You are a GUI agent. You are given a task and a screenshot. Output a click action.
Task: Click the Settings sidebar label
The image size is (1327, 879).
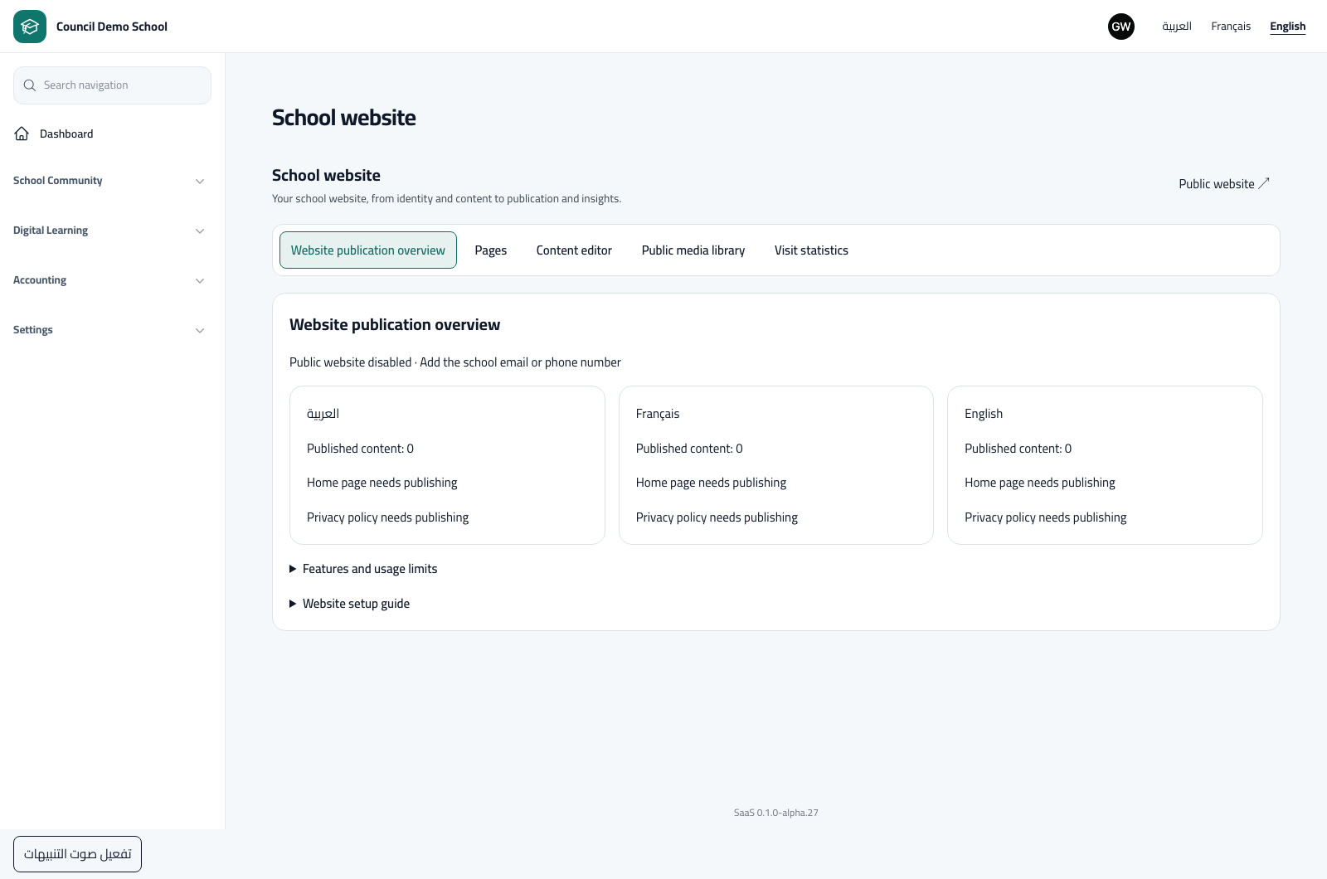tap(33, 330)
